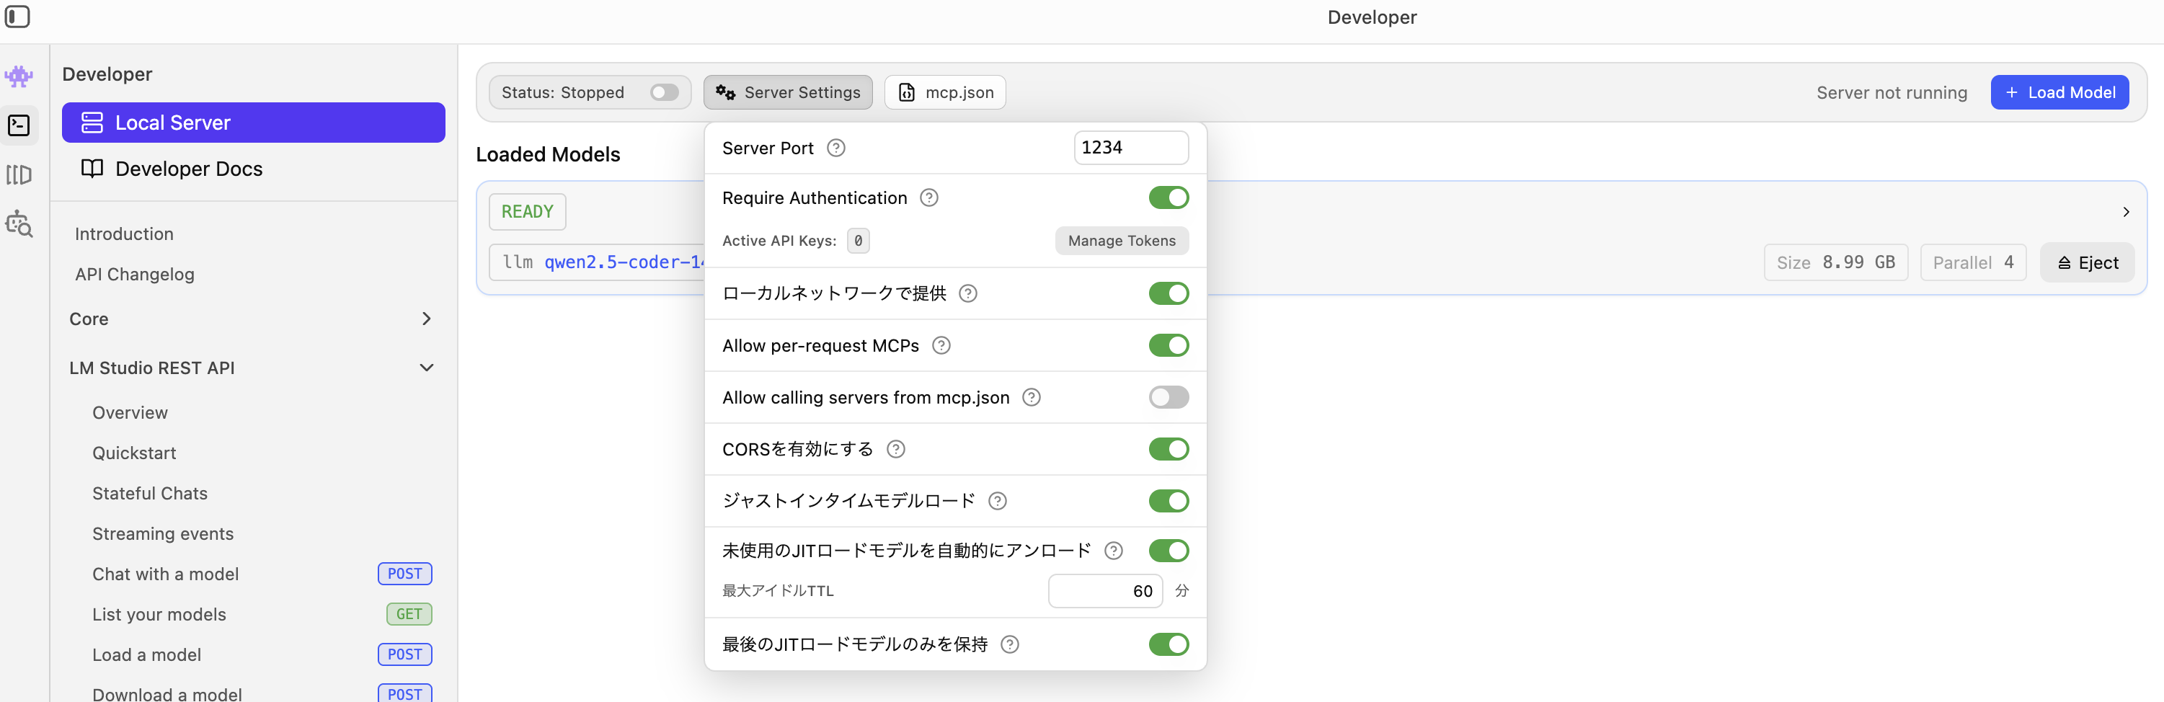Screen dimensions: 2164x702
Task: Open the My Models library icon
Action: point(19,174)
